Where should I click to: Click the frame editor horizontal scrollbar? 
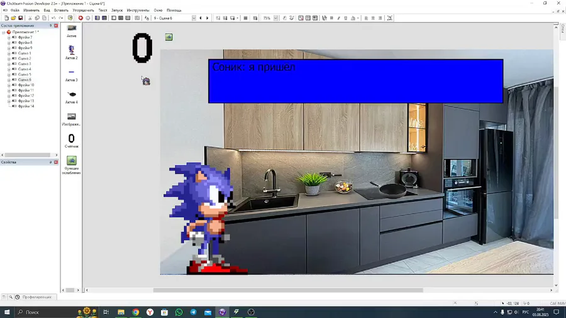tap(288, 290)
